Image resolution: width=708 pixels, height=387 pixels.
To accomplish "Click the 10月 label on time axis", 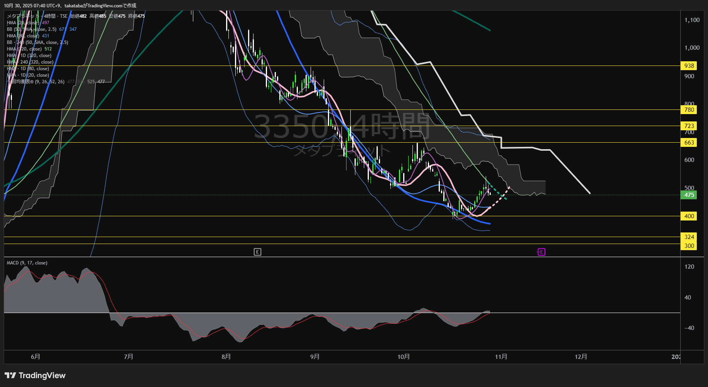I will pos(404,357).
